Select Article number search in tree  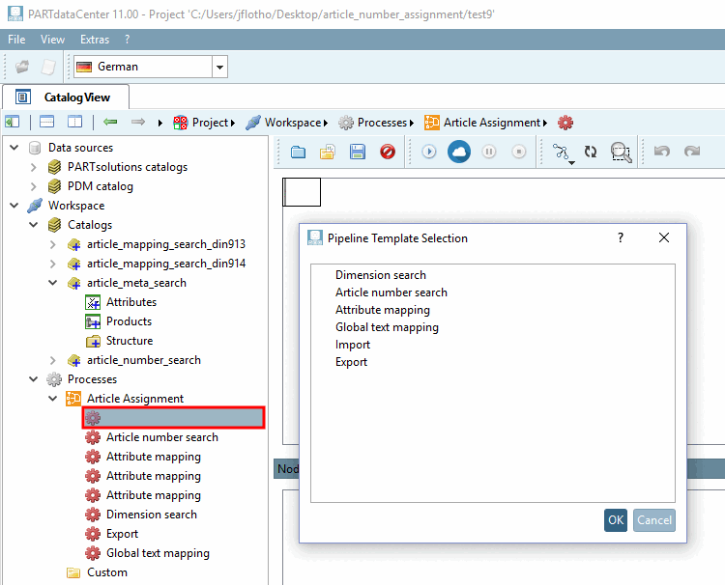(x=161, y=437)
